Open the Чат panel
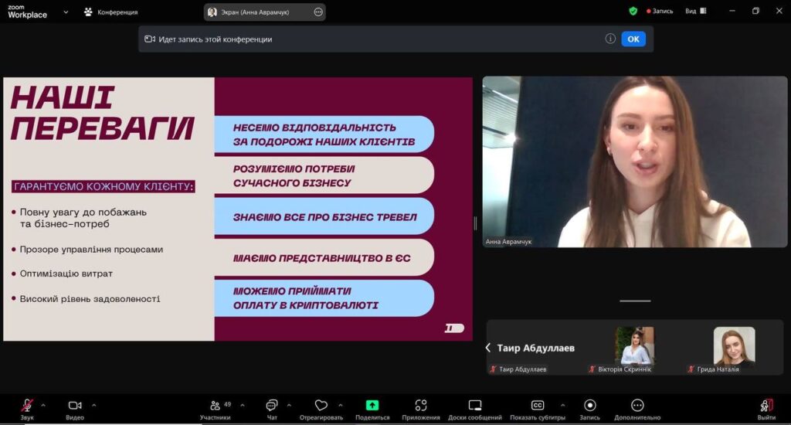The width and height of the screenshot is (791, 425). click(x=272, y=406)
